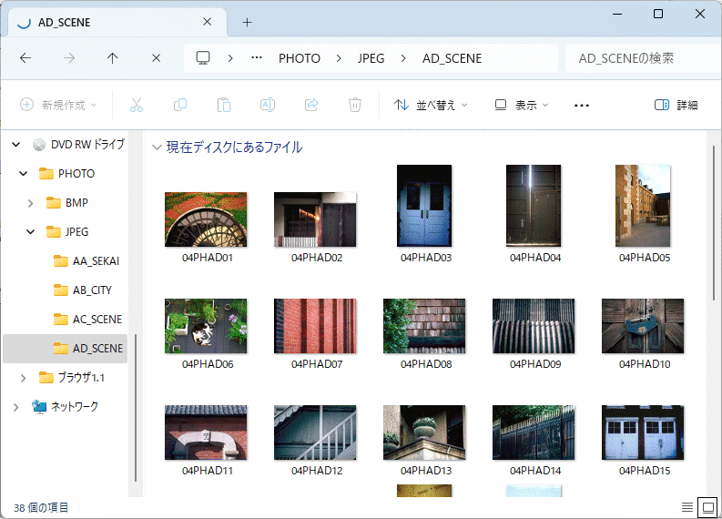Image resolution: width=722 pixels, height=519 pixels.
Task: Select the DVD RW ドライブ disc icon
Action: 39,145
